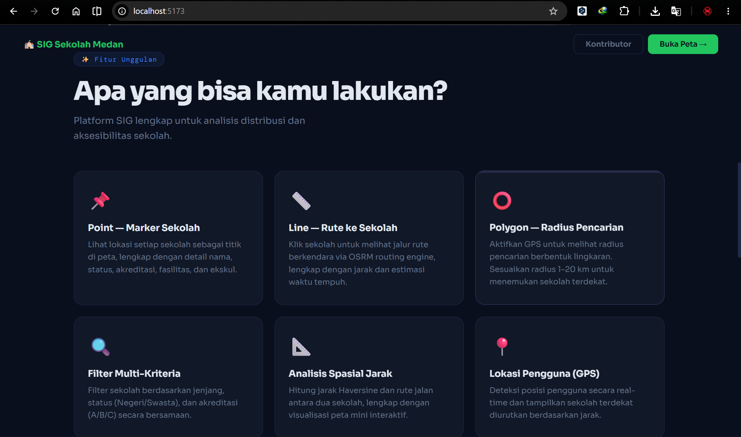Open the browser downloads icon

(655, 11)
